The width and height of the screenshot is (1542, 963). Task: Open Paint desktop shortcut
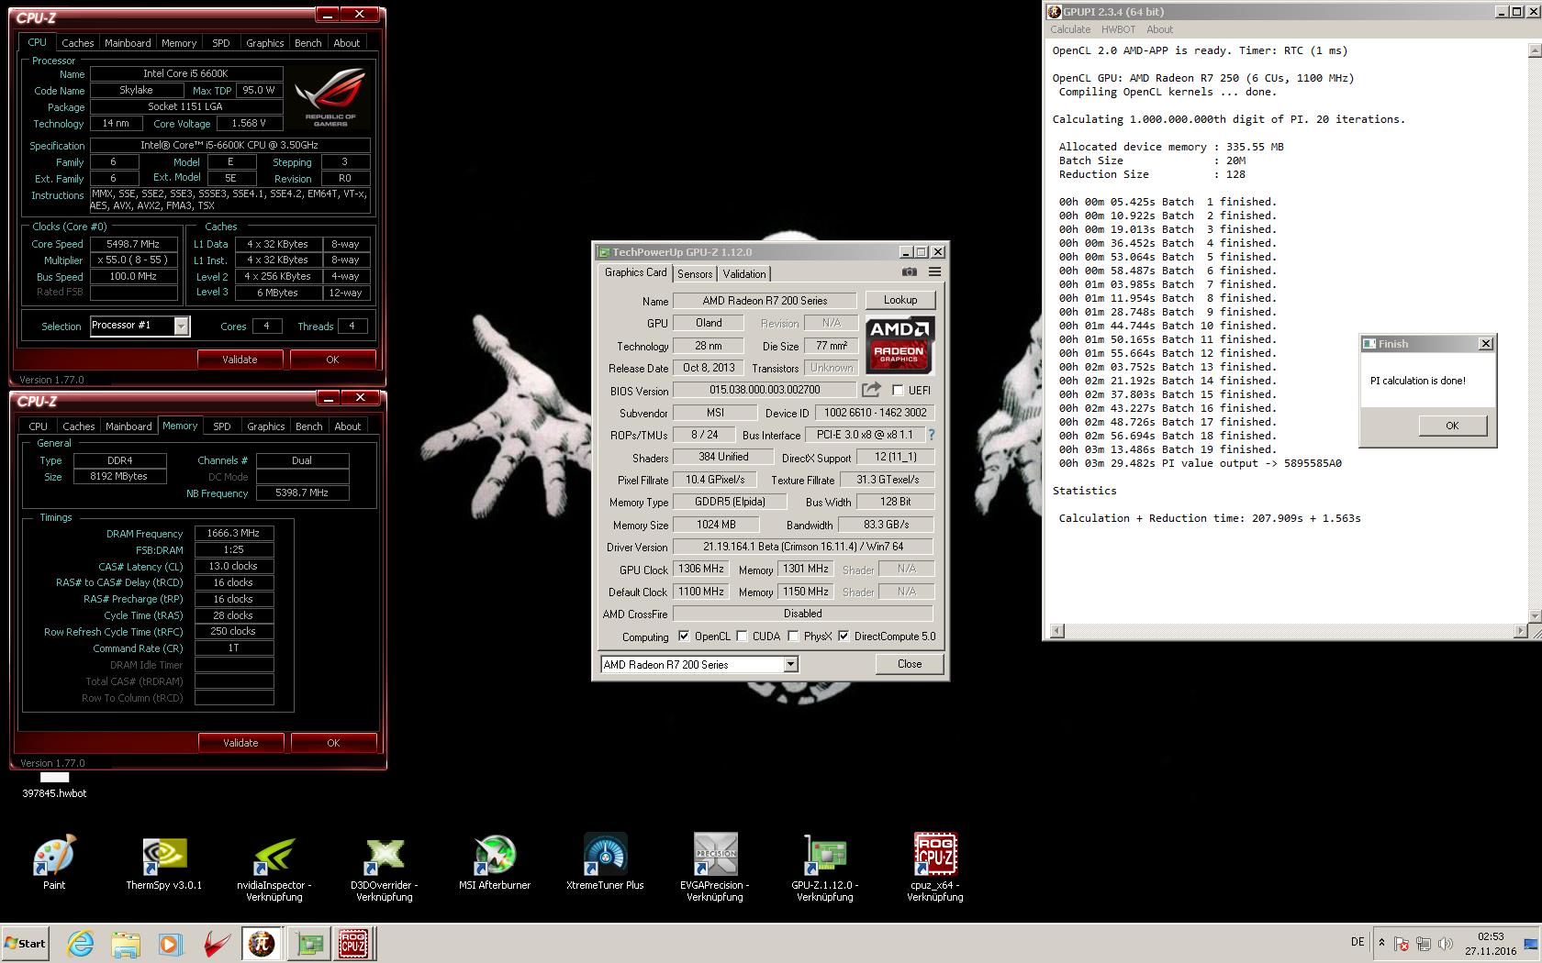point(54,862)
